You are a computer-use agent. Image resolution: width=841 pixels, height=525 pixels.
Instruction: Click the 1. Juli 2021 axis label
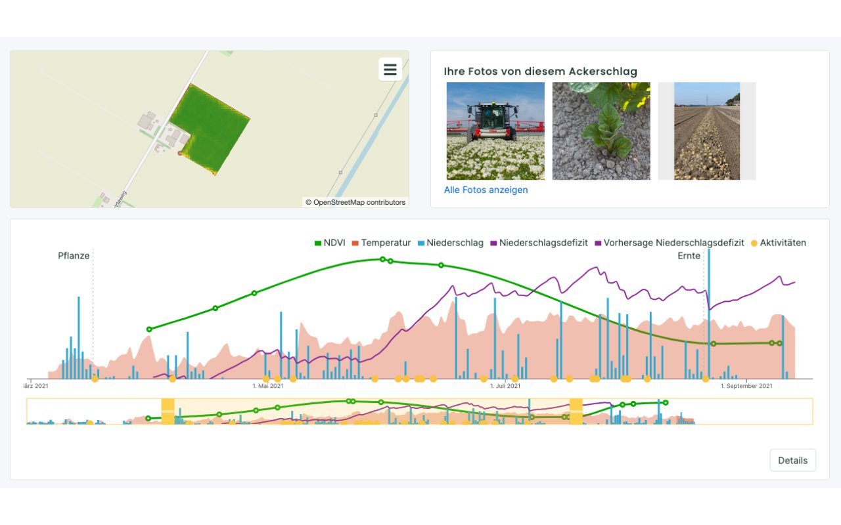505,386
